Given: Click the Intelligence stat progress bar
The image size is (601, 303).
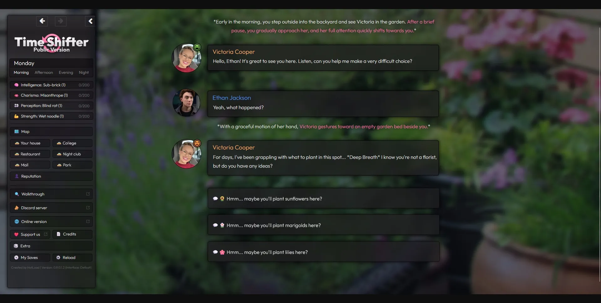Looking at the screenshot, I should (51, 85).
